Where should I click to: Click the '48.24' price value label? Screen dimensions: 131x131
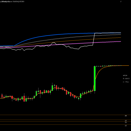click(x=125, y=75)
